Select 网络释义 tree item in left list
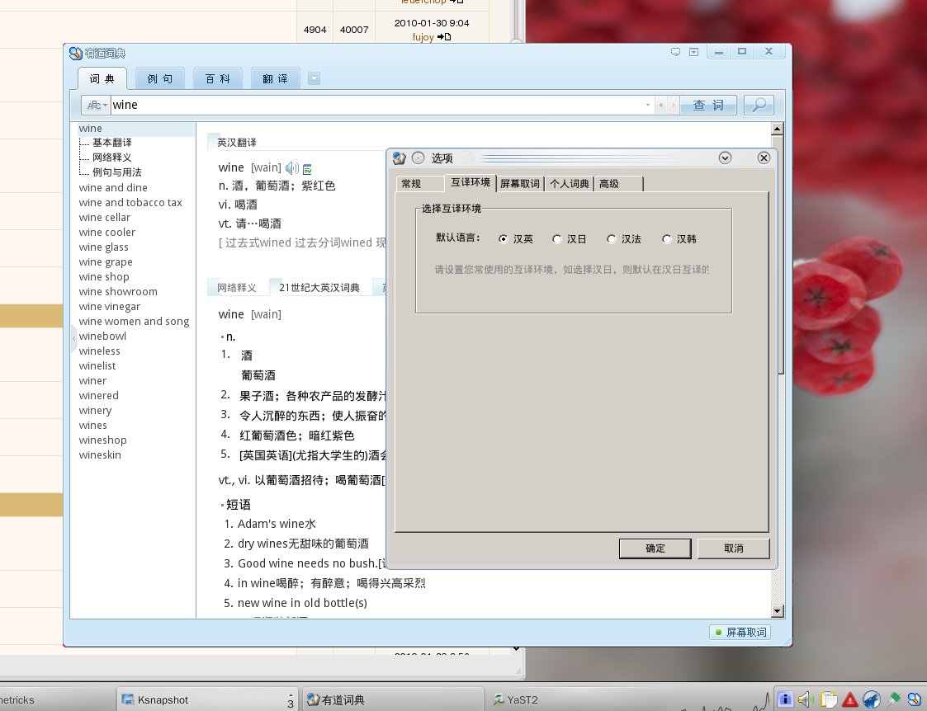The height and width of the screenshot is (711, 927). pyautogui.click(x=111, y=157)
